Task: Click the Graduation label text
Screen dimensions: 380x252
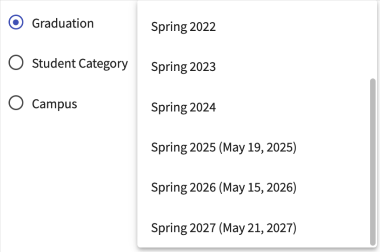Action: pyautogui.click(x=62, y=23)
